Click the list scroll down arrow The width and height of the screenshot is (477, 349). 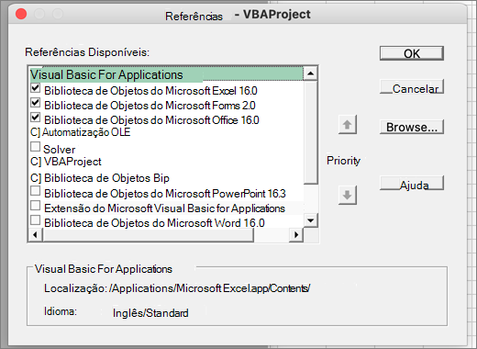311,220
